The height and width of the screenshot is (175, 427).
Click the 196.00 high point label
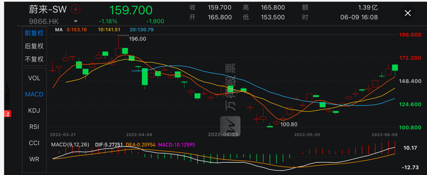137,39
